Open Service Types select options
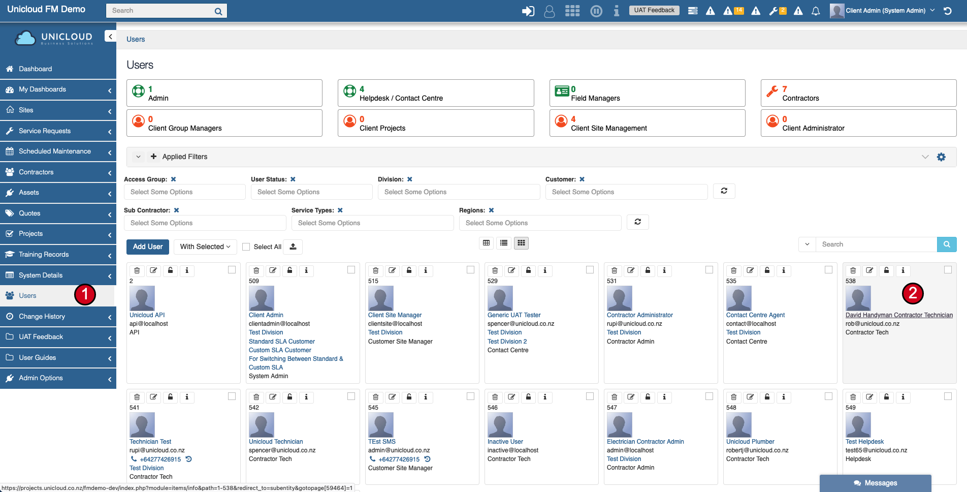The image size is (967, 492). pyautogui.click(x=373, y=223)
